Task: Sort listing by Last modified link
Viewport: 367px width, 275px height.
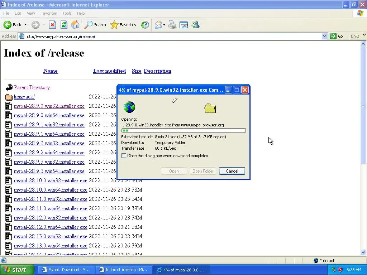Action: 109,71
